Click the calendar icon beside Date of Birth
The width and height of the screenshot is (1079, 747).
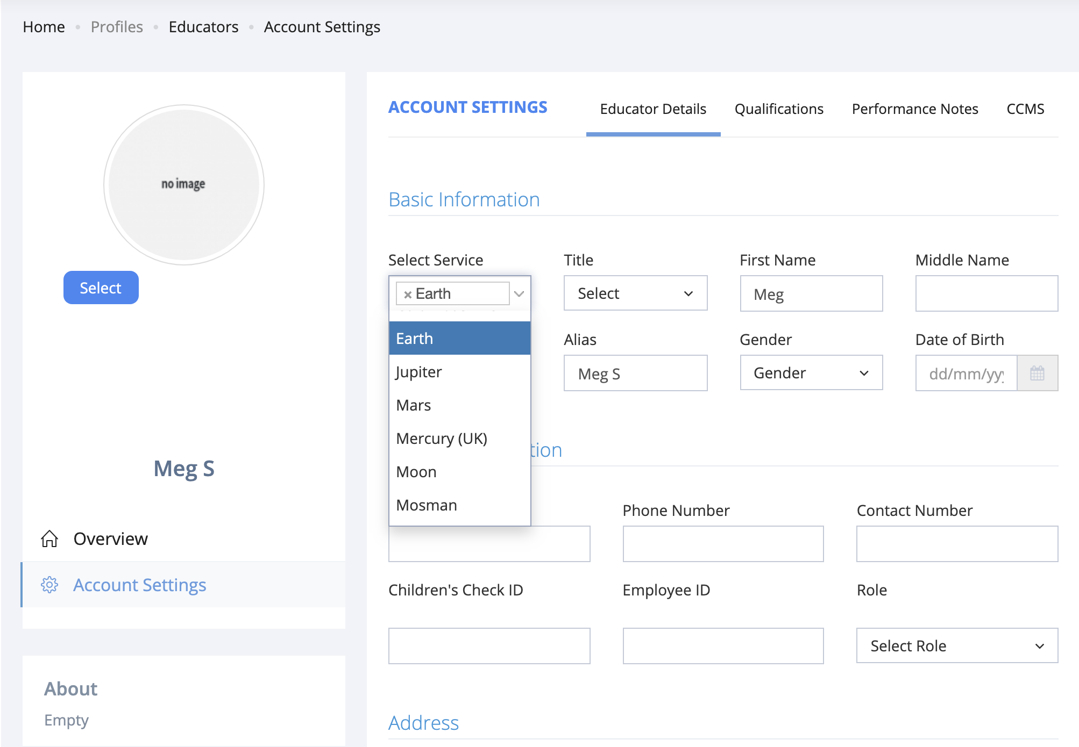click(1037, 373)
